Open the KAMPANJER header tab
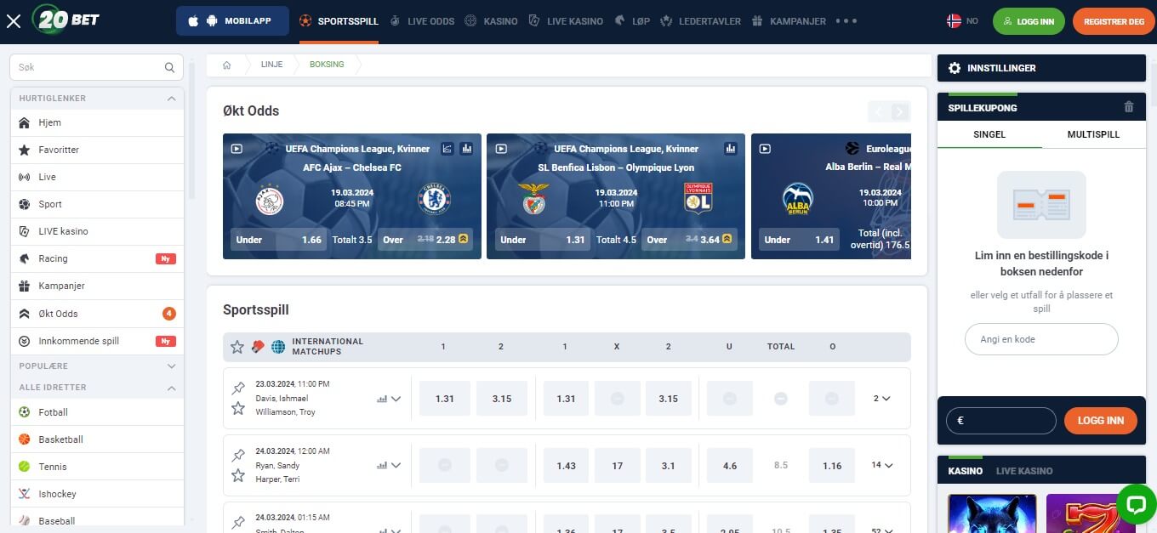 click(x=789, y=21)
